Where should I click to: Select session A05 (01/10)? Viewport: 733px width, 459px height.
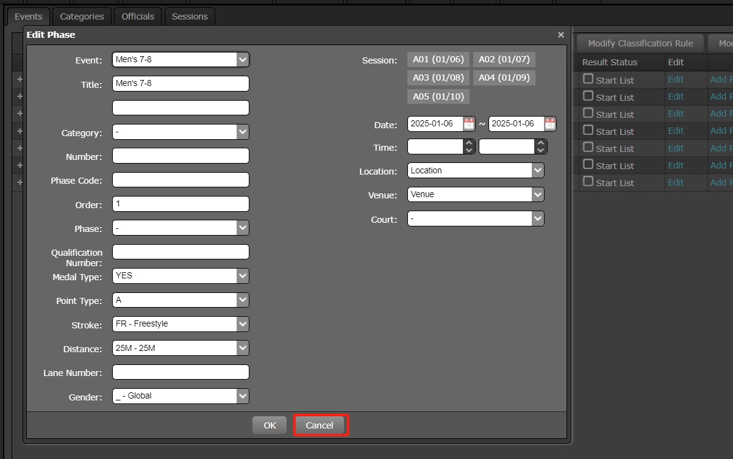pyautogui.click(x=438, y=96)
